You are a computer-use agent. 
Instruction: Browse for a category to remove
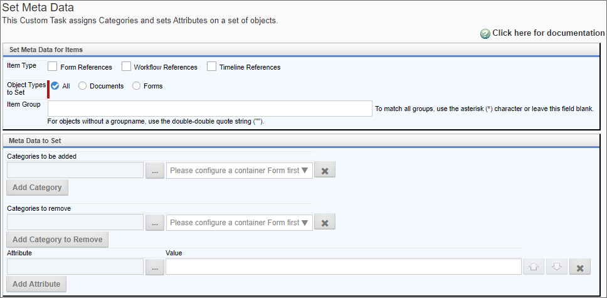tap(155, 223)
